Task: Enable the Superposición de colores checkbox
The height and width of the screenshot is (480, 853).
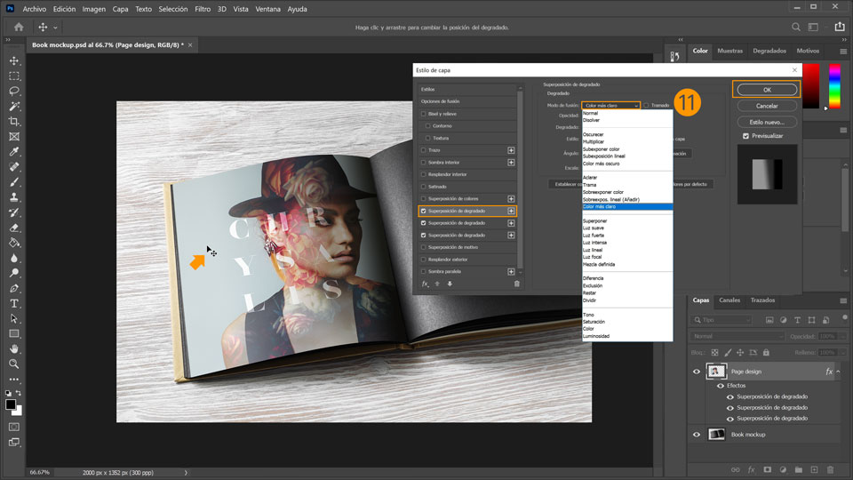Action: pos(423,198)
